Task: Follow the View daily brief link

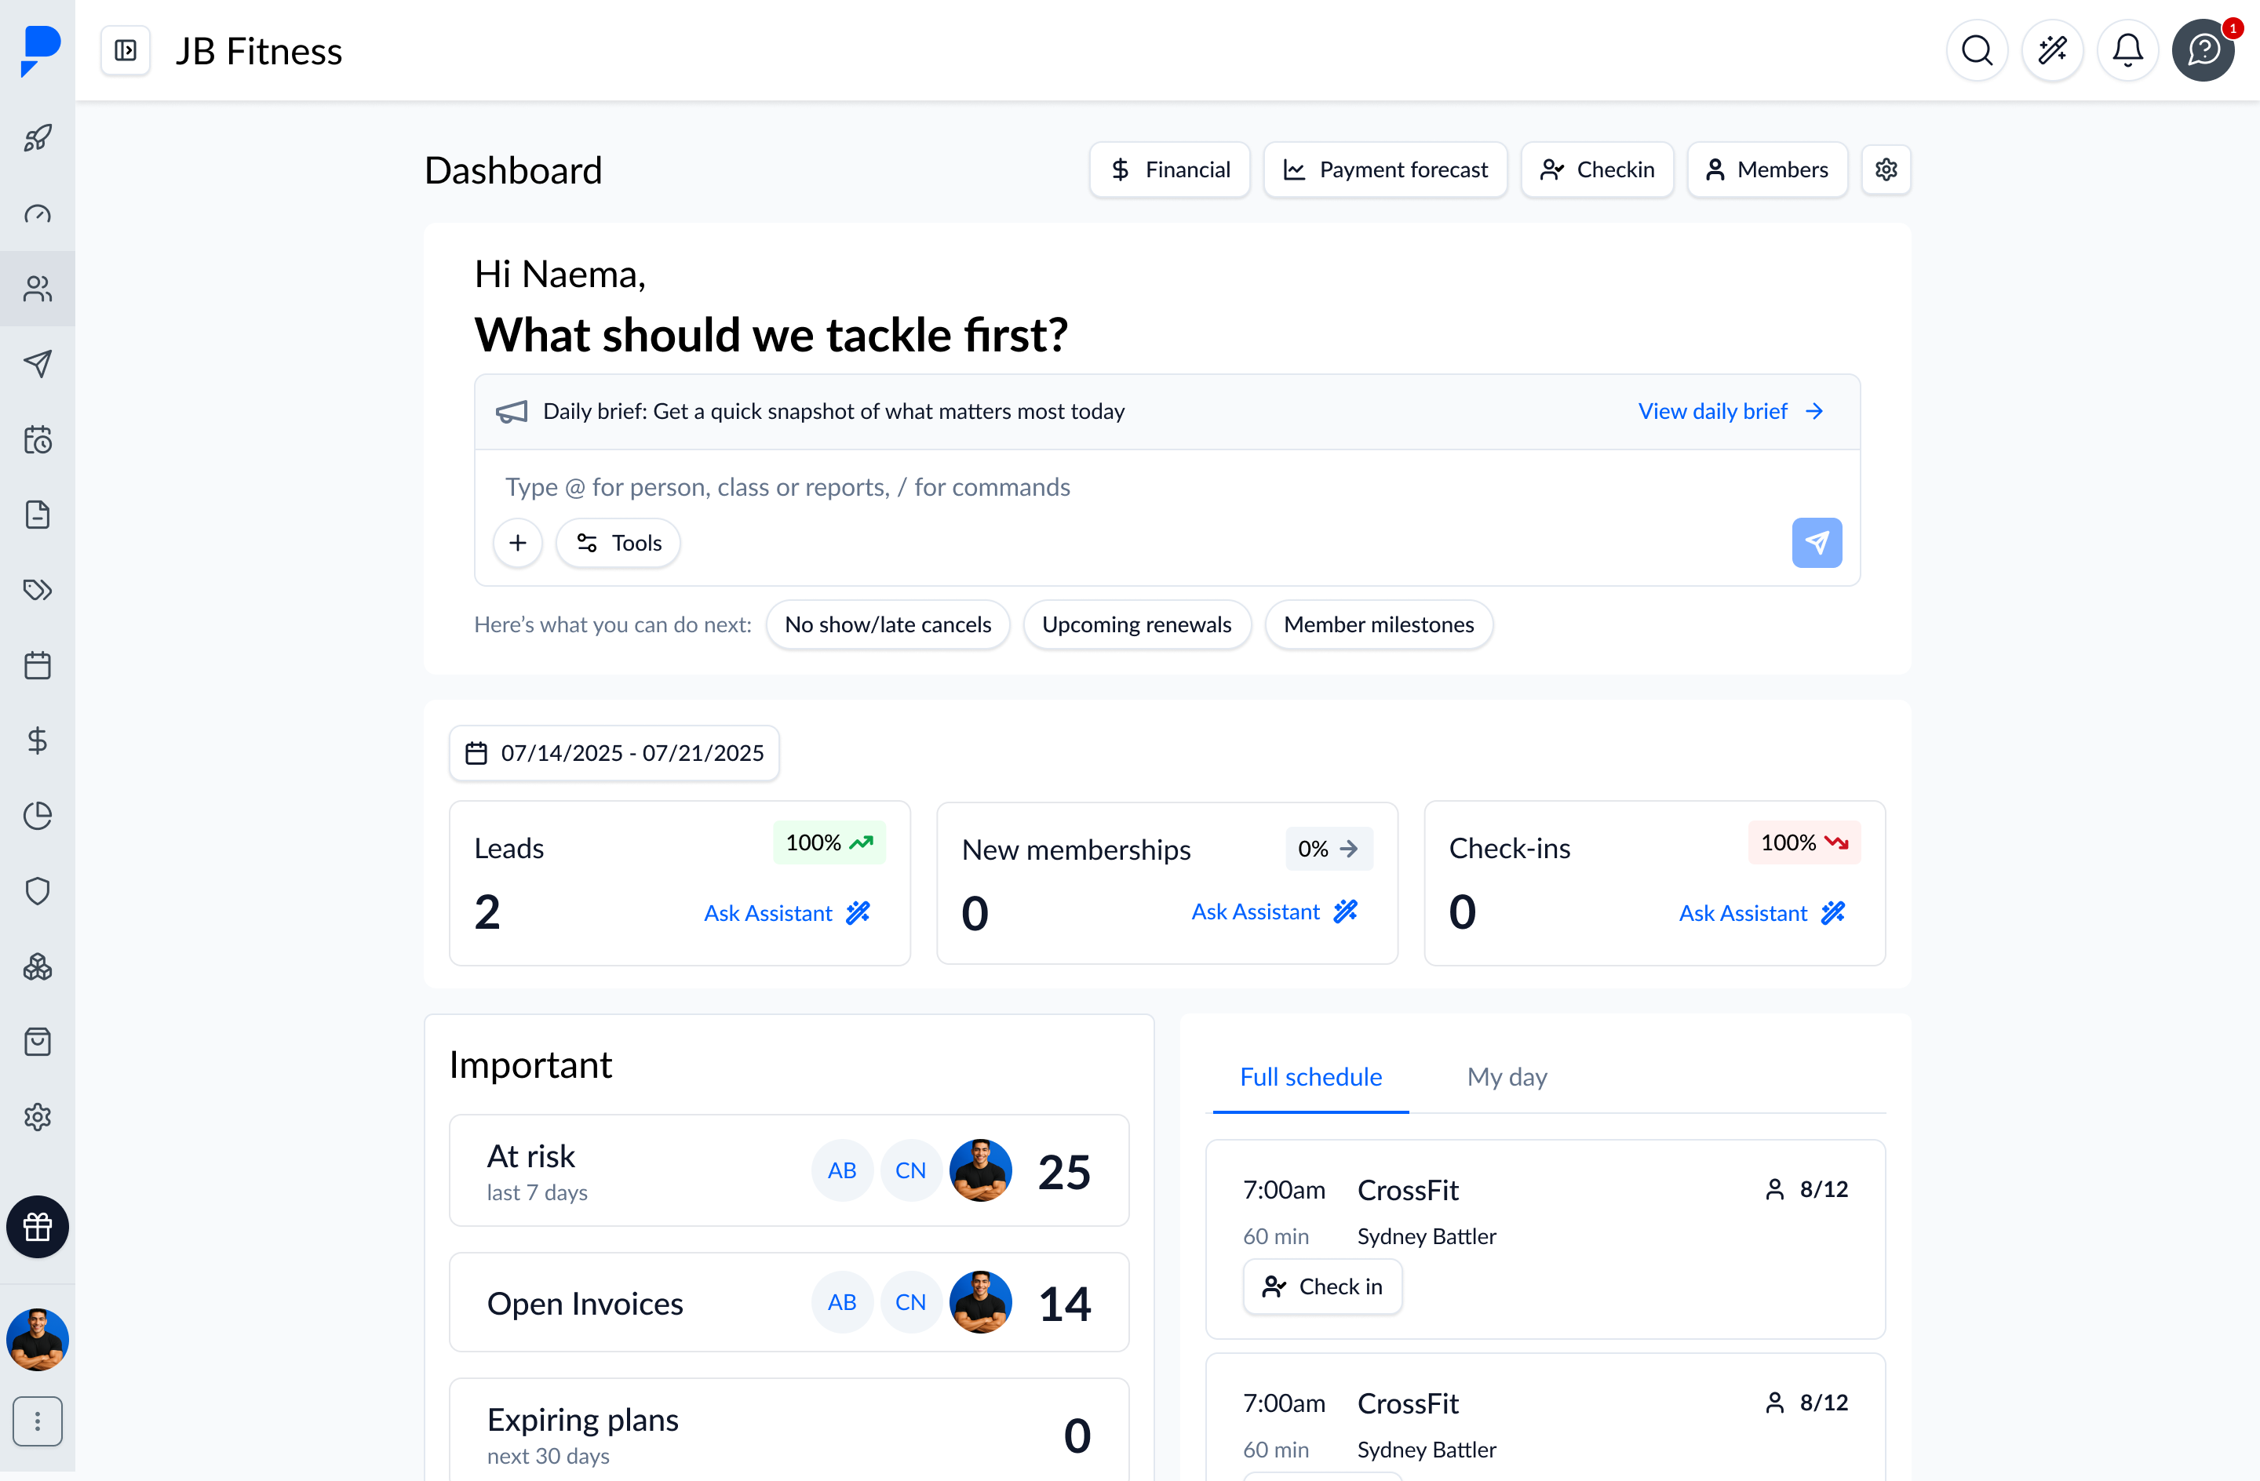Action: 1730,411
